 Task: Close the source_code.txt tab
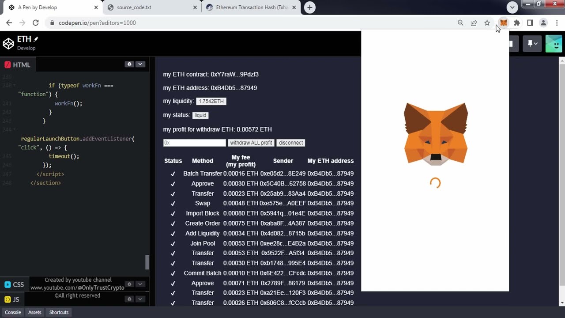tap(195, 8)
